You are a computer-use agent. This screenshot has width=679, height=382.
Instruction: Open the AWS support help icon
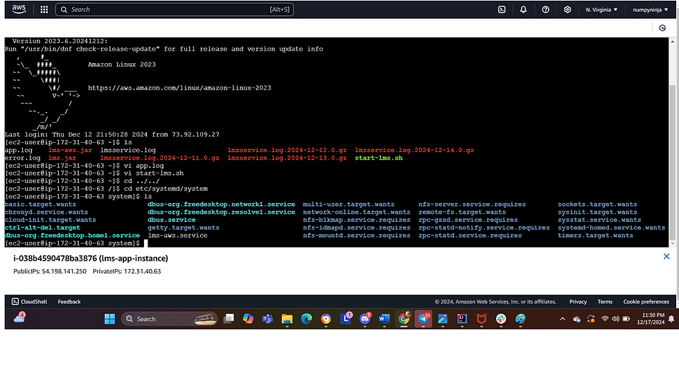coord(546,10)
